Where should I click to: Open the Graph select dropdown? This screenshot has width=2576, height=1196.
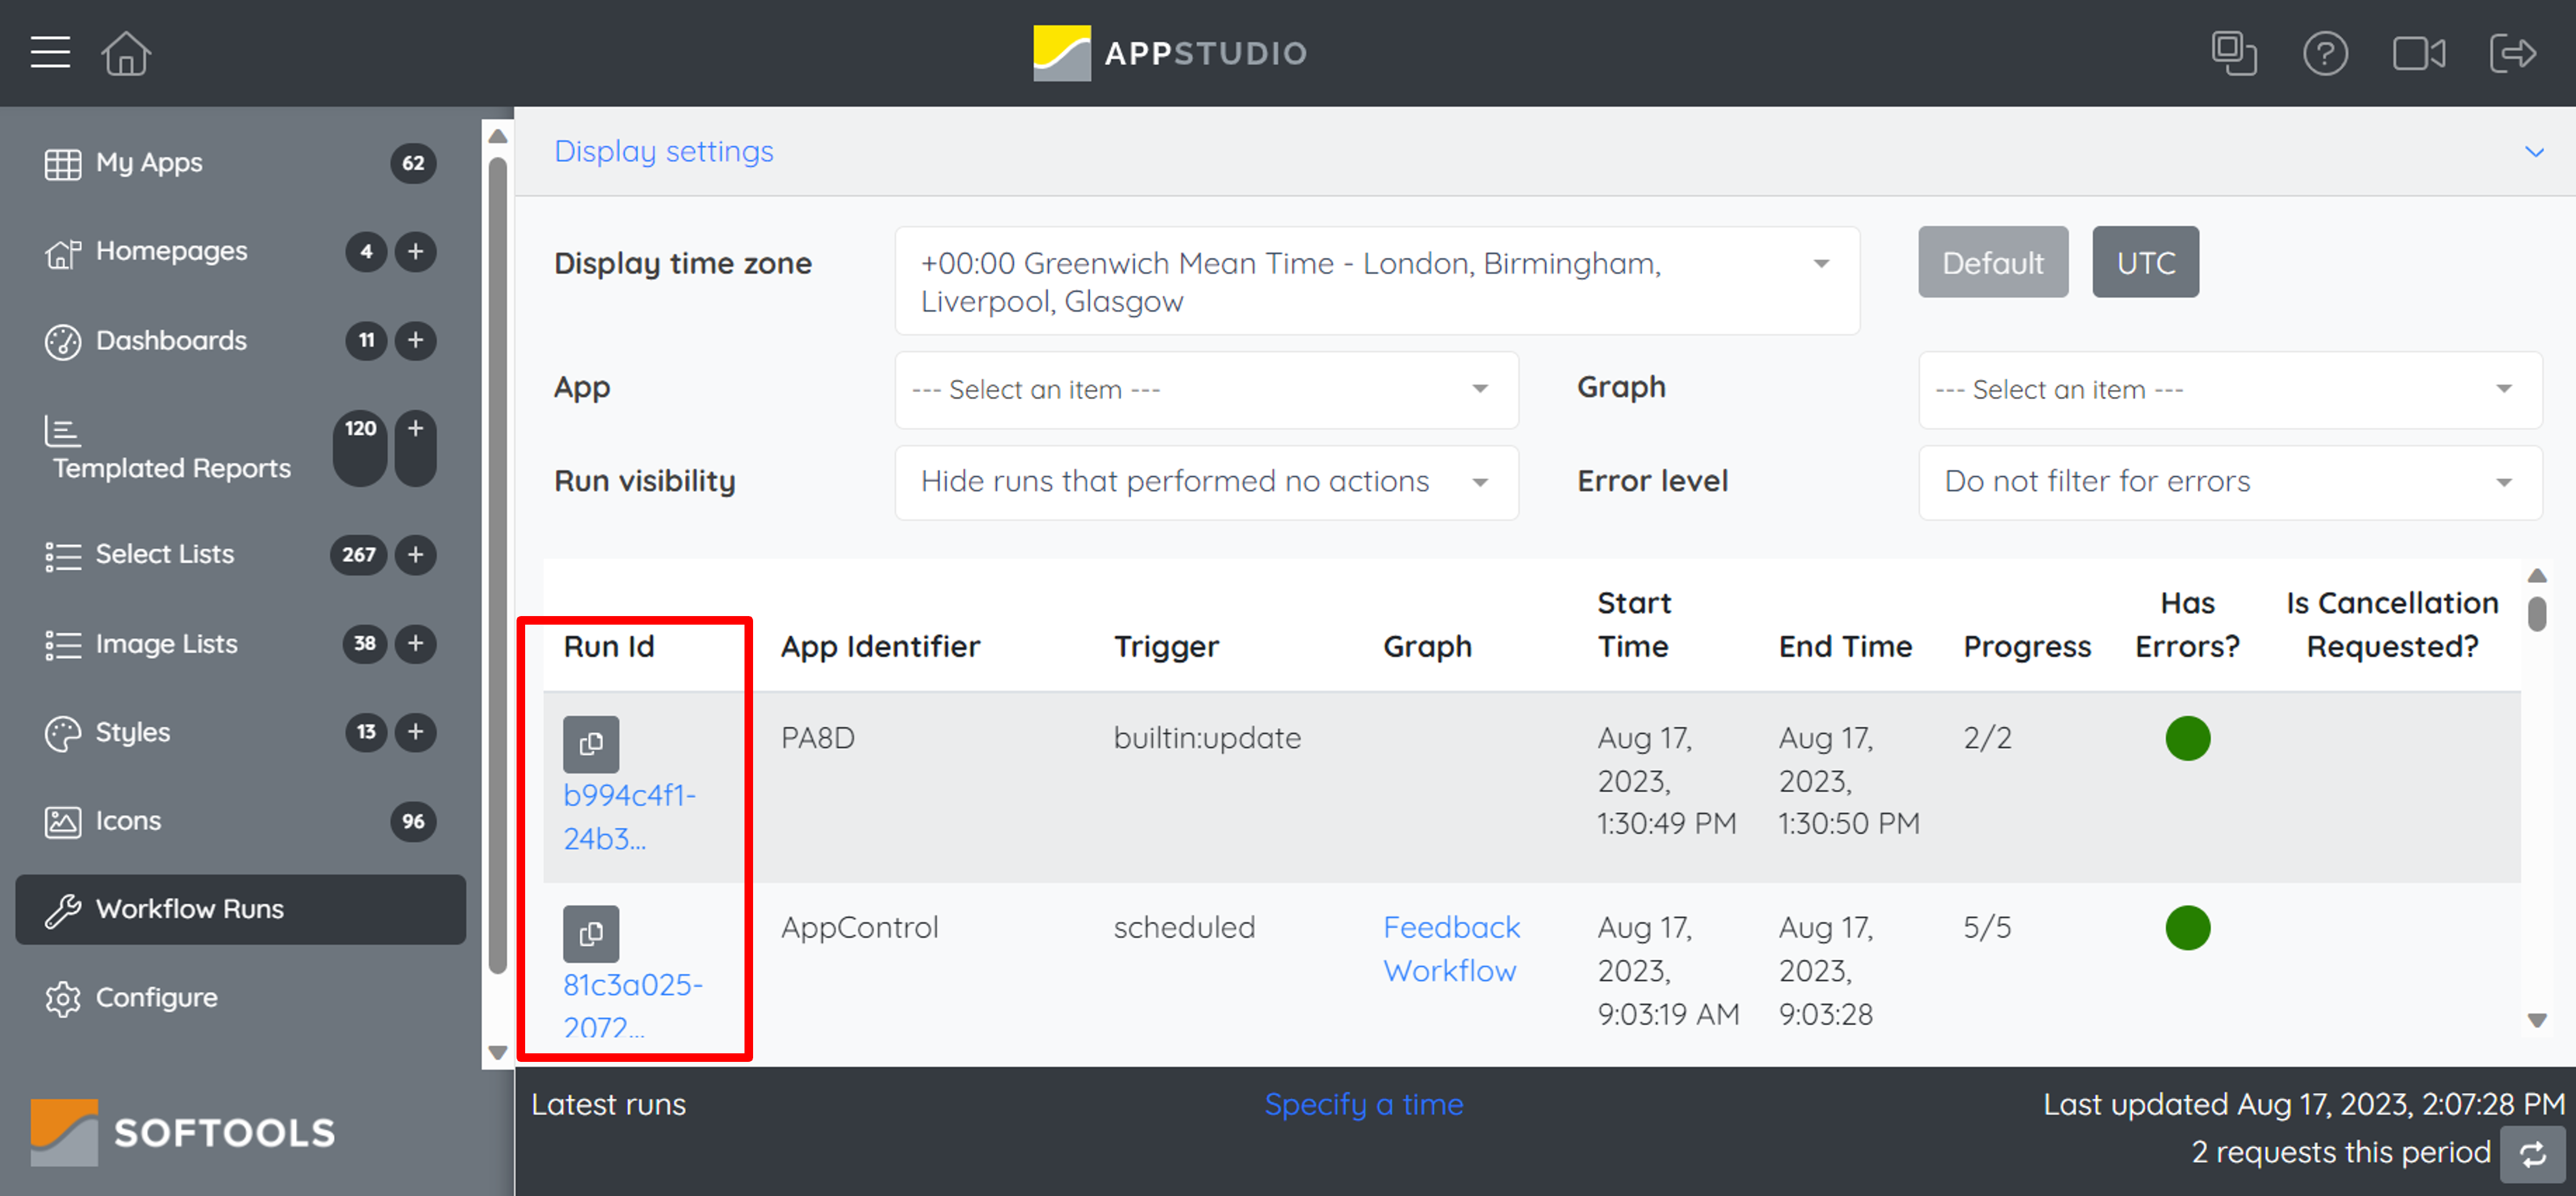tap(2230, 389)
